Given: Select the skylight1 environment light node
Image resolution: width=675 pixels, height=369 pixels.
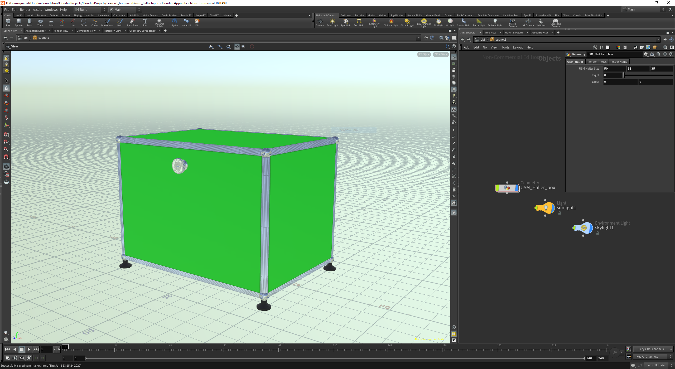Looking at the screenshot, I should click(583, 228).
